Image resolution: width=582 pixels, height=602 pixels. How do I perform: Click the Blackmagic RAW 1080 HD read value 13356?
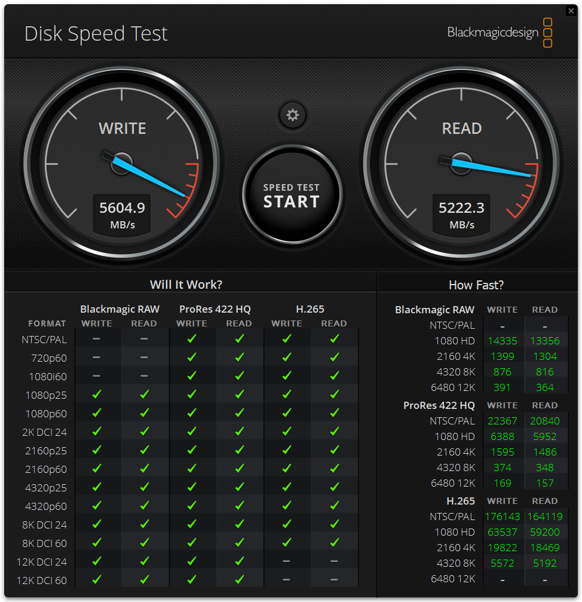(x=544, y=341)
